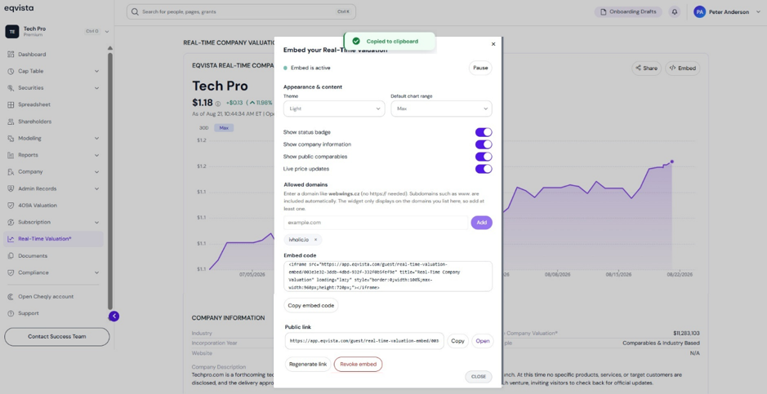Click the Open Cheqly account icon
Screen dimensions: 767x394
[11, 296]
